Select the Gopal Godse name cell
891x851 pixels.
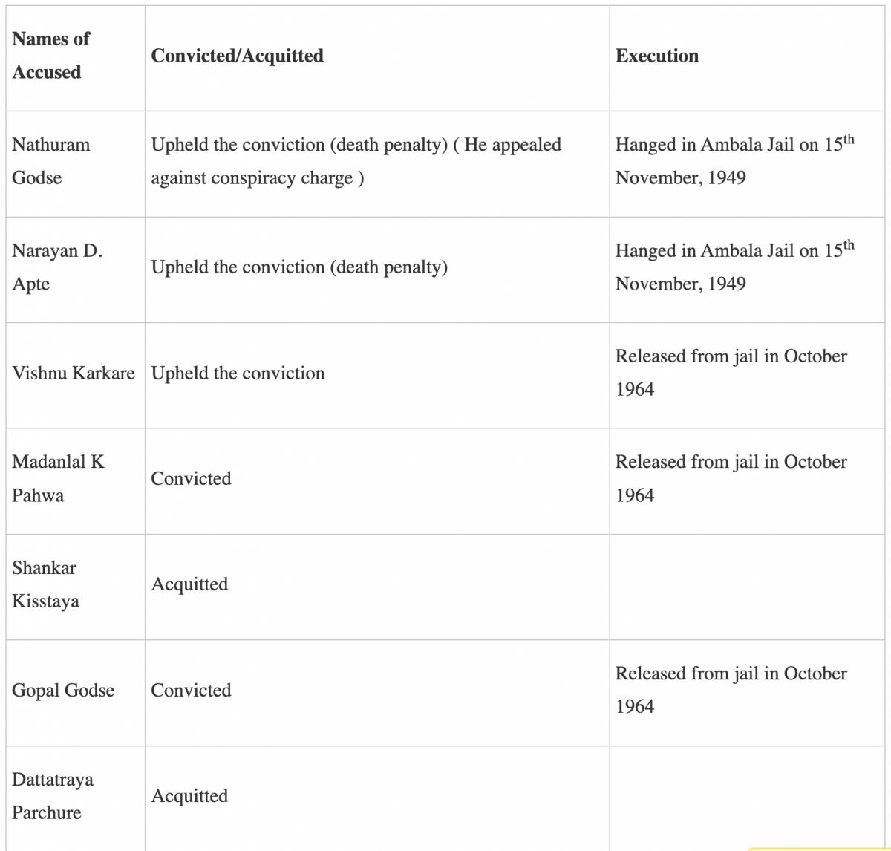pyautogui.click(x=63, y=691)
